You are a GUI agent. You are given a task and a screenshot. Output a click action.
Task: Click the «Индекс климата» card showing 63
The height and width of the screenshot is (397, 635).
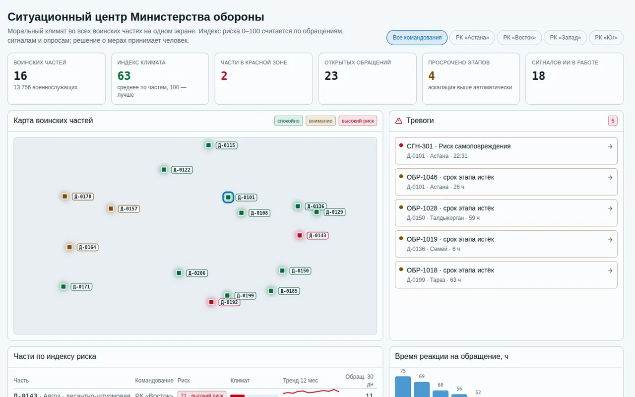coord(160,79)
